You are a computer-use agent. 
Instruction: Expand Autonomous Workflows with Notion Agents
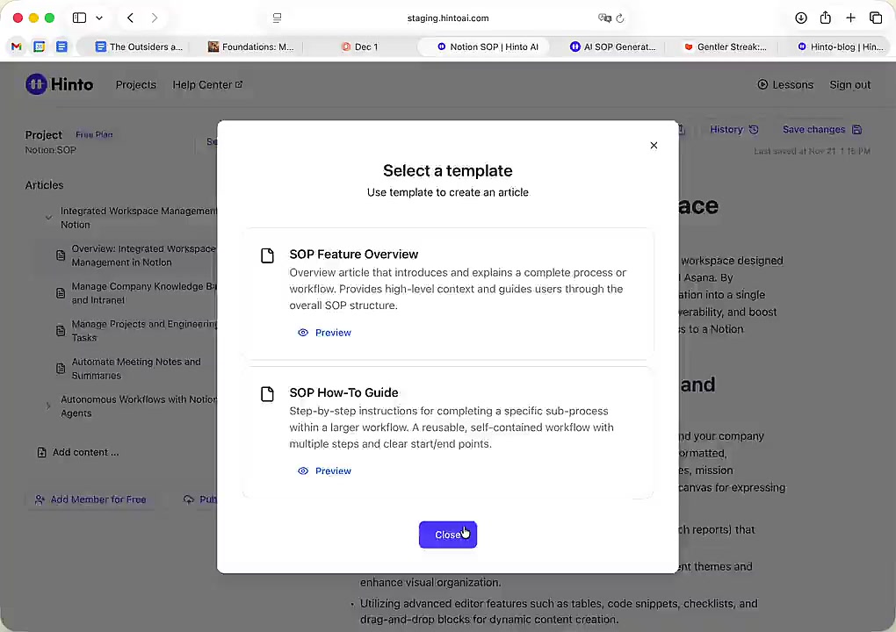click(x=48, y=406)
